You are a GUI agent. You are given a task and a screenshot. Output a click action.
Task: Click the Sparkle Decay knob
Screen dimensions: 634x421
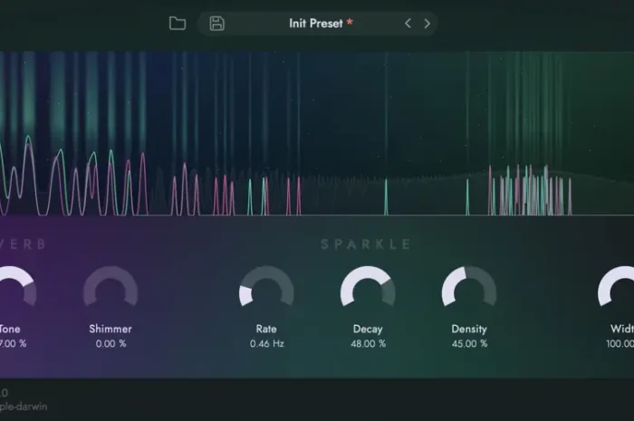click(368, 288)
